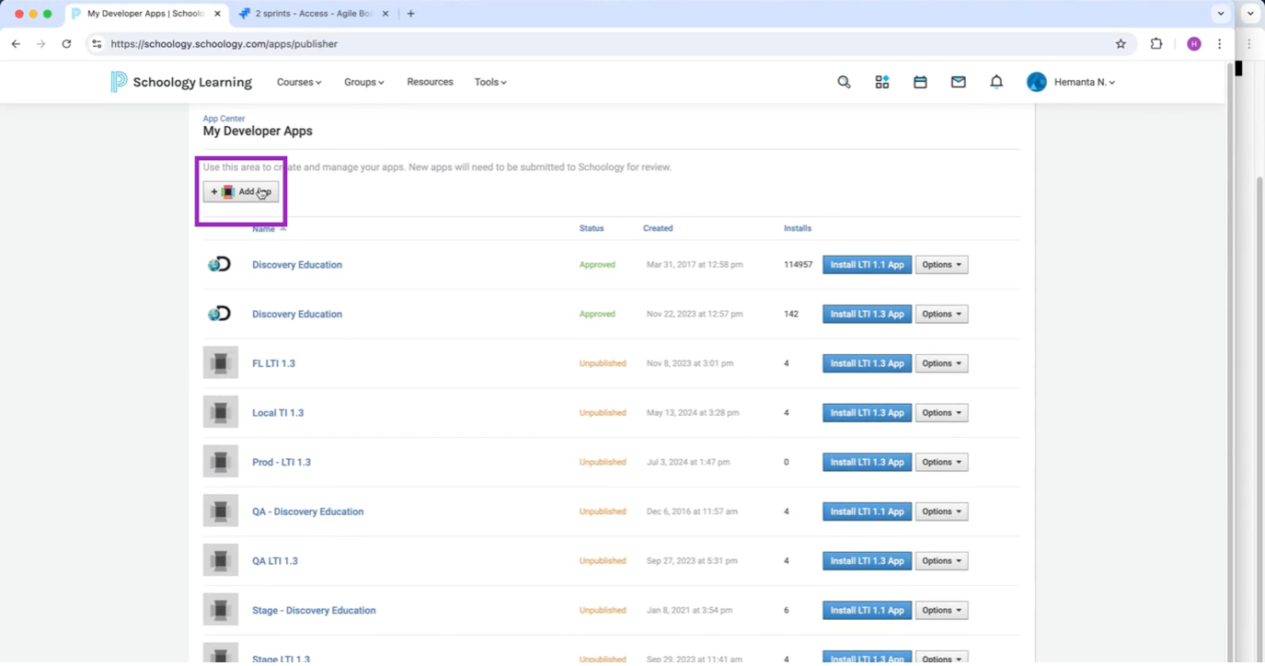This screenshot has width=1265, height=666.
Task: Open Options for QA LTI 1.3
Action: (x=941, y=561)
